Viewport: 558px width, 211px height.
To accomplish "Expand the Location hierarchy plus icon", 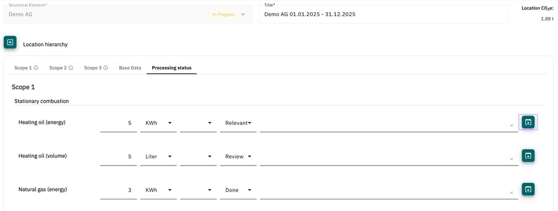I will [x=10, y=42].
